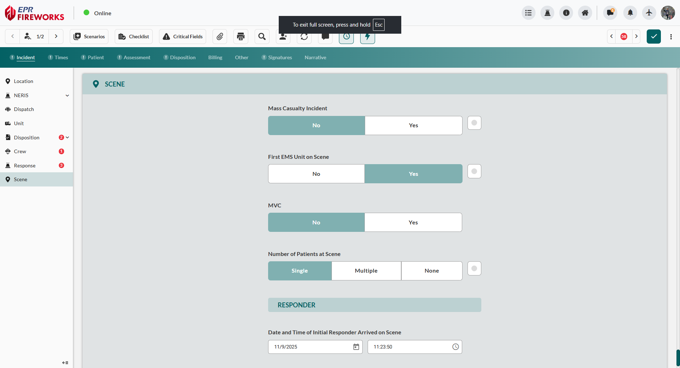Set First EMS Unit on Scene to No
This screenshot has width=680, height=368.
[316, 174]
